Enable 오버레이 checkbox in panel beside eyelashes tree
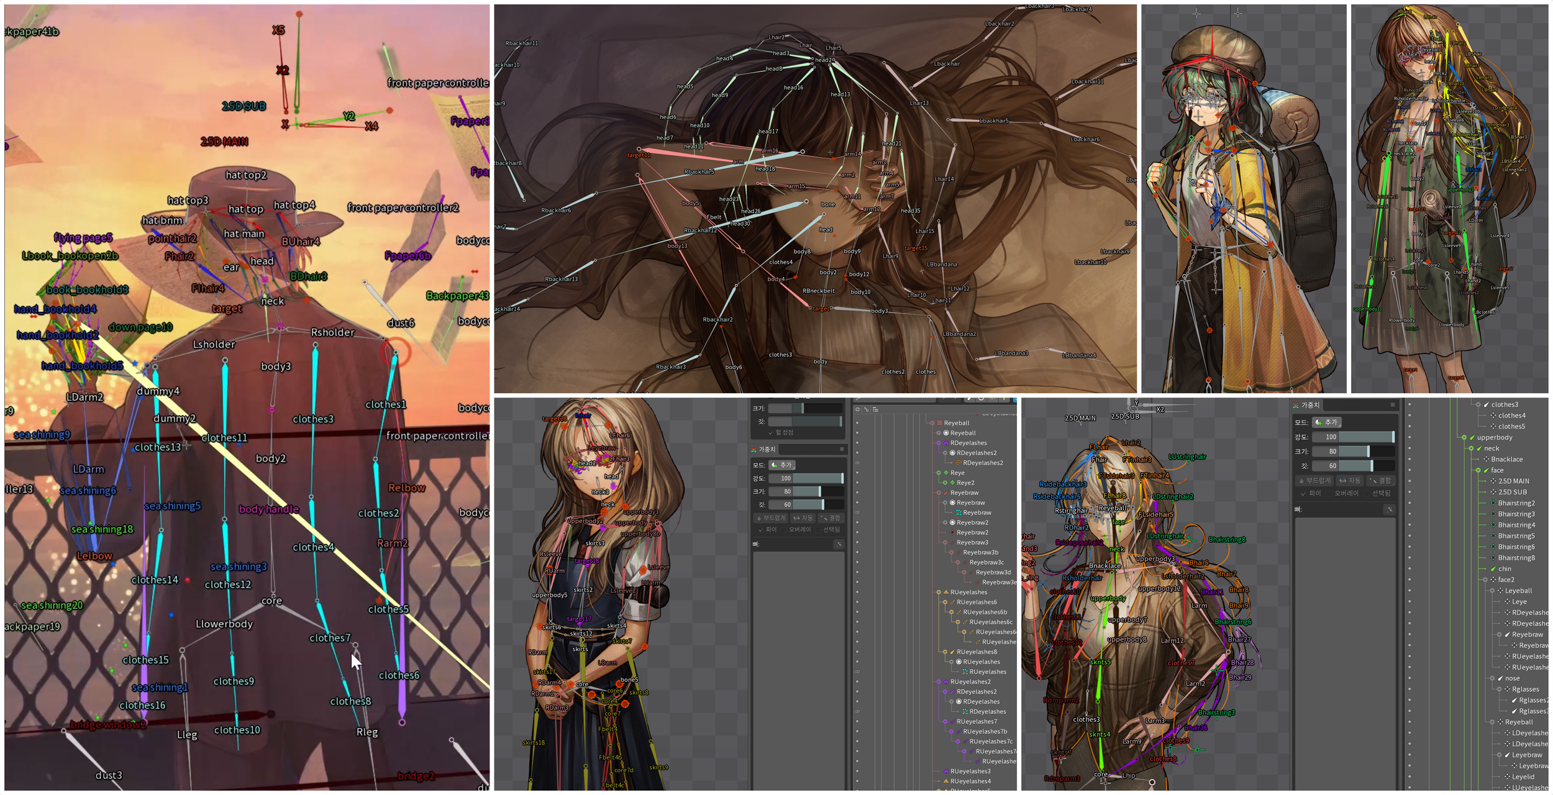 (784, 530)
